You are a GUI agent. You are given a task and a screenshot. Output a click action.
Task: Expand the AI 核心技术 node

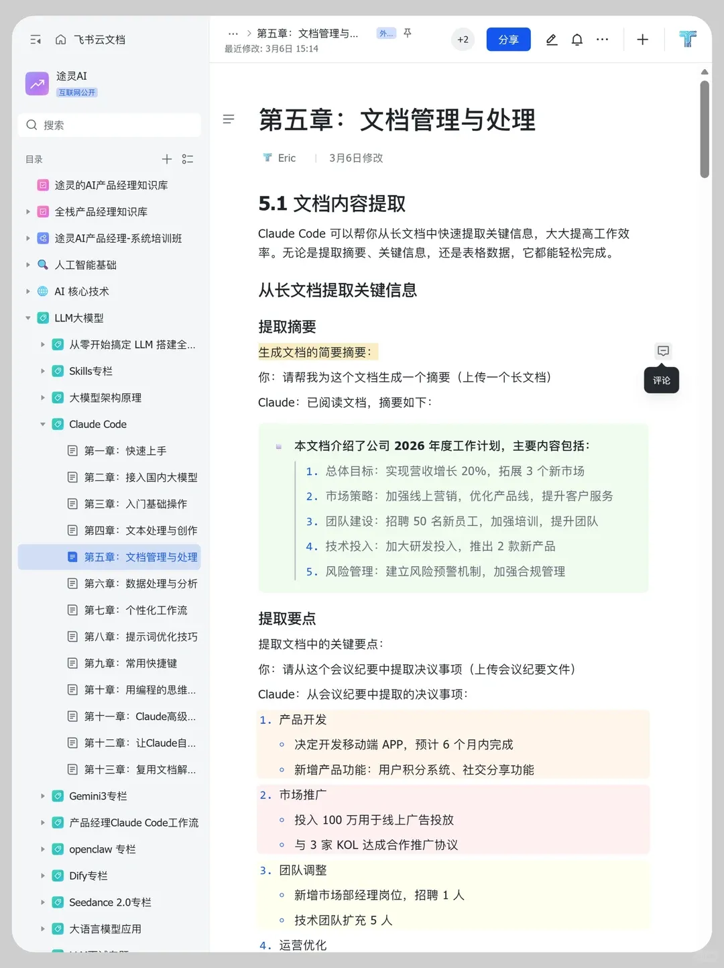(28, 291)
